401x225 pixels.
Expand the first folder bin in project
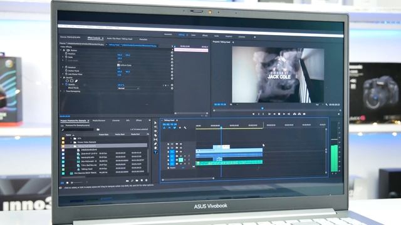coord(71,138)
